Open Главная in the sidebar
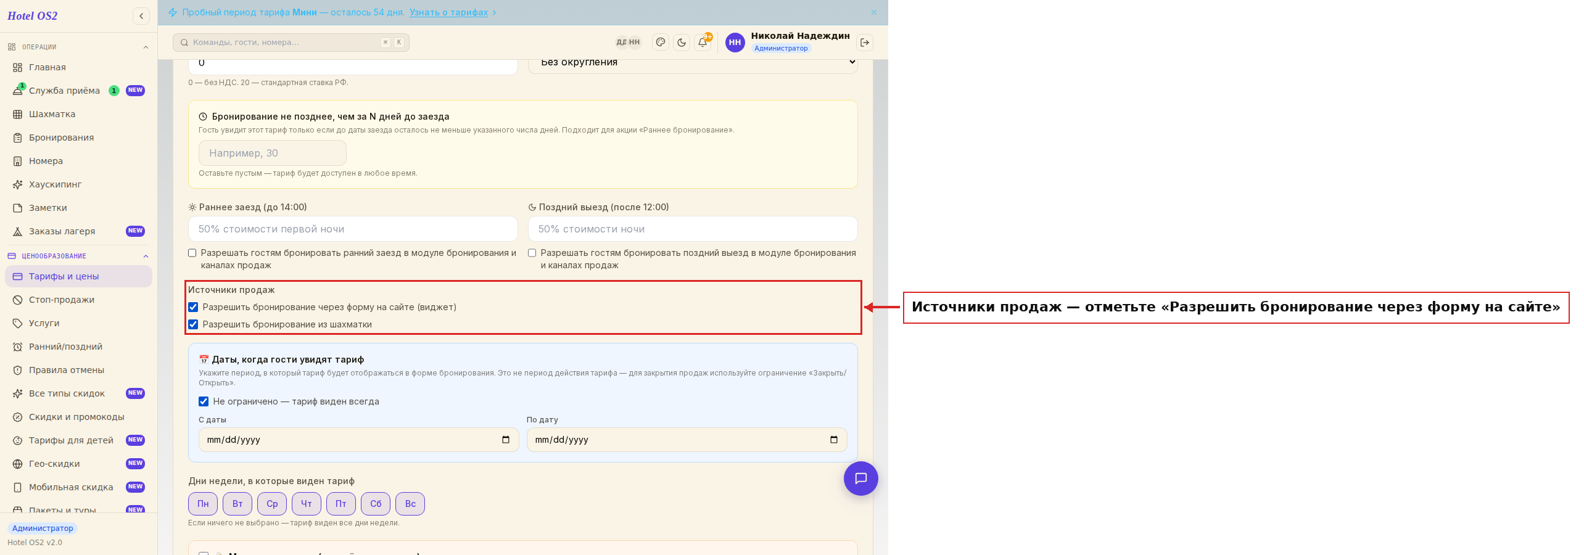This screenshot has width=1584, height=555. click(x=78, y=67)
